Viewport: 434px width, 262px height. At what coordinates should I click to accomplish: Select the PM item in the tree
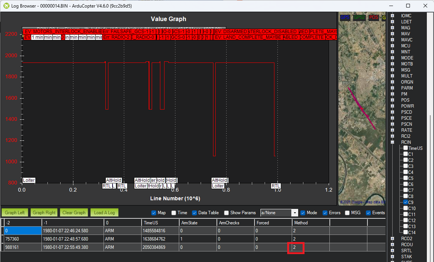point(404,94)
